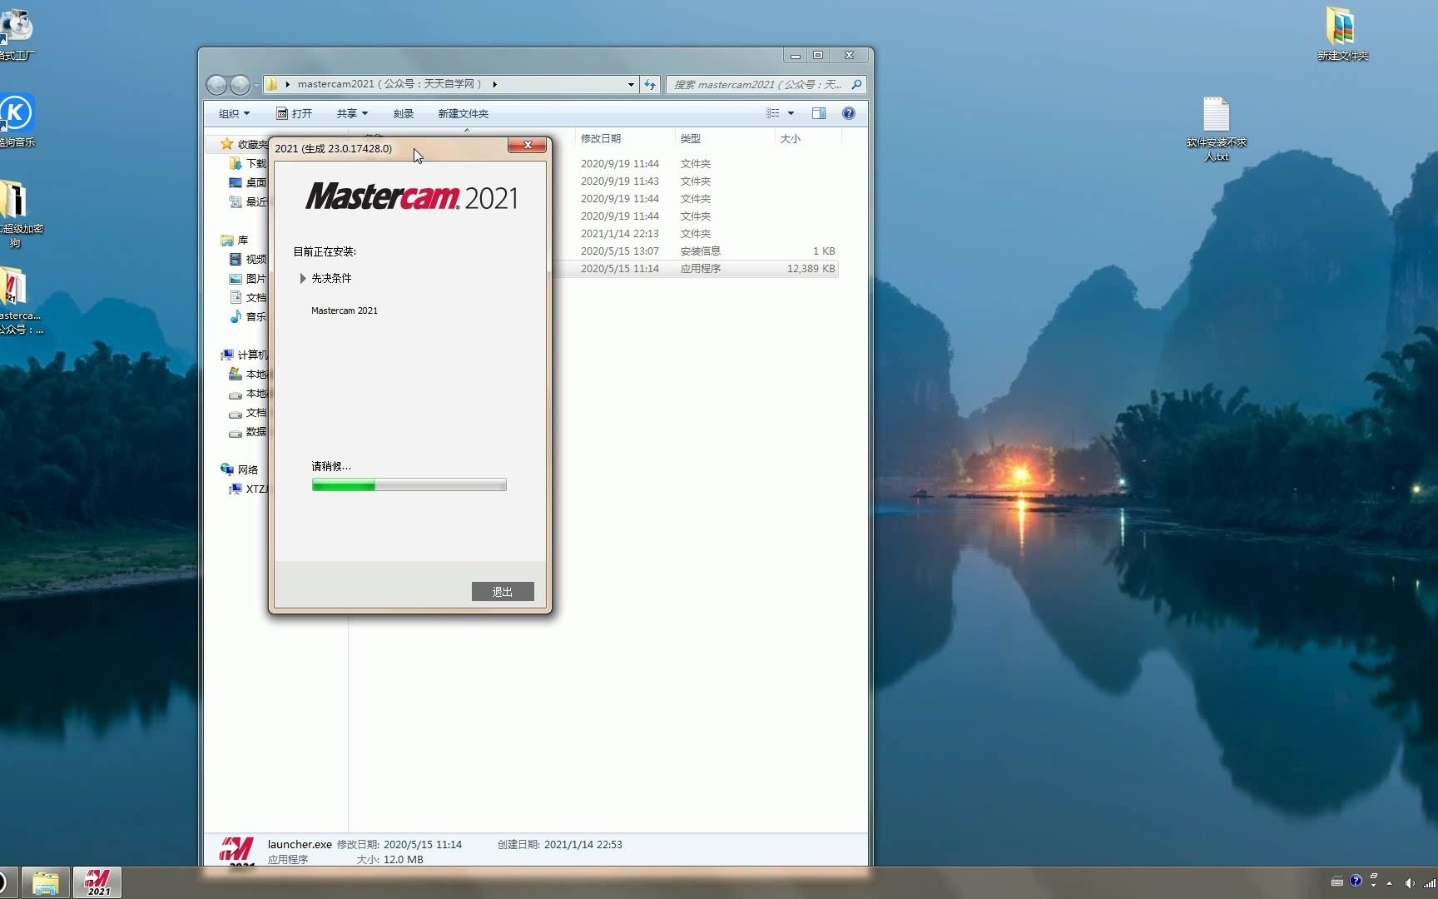Click the Explorer search field

click(x=757, y=84)
